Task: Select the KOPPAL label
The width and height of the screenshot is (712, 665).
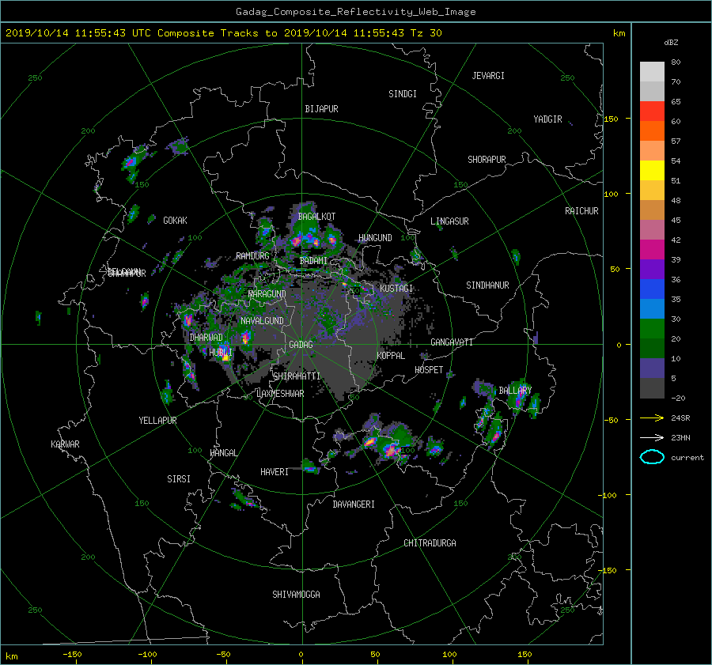Action: coord(391,356)
